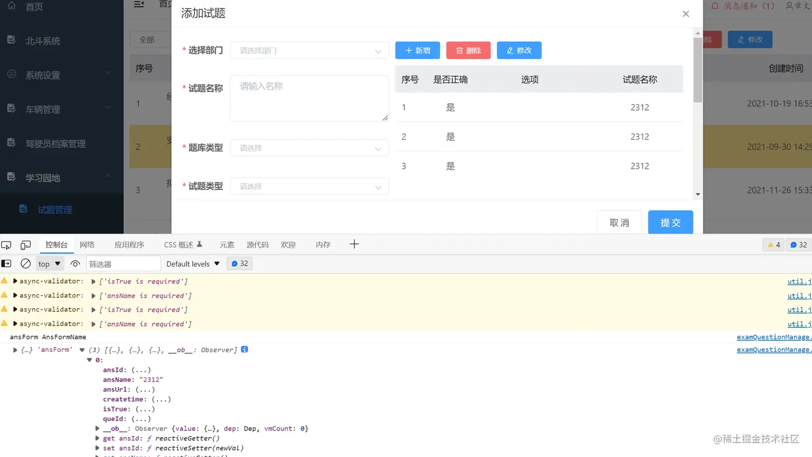This screenshot has height=457, width=812.
Task: Open the 元素 tab
Action: click(227, 245)
